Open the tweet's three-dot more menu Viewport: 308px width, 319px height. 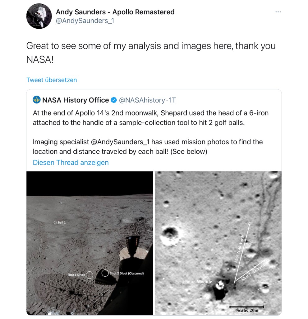(x=278, y=12)
